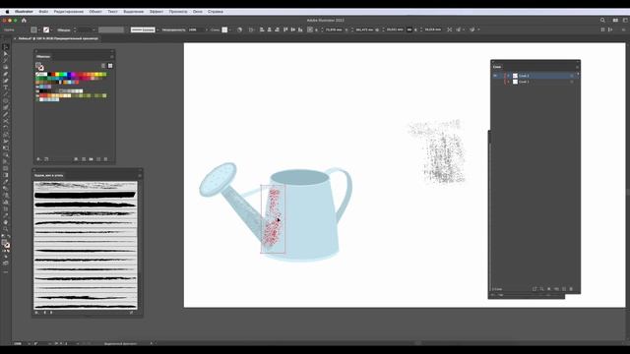Image resolution: width=630 pixels, height=354 pixels.
Task: Click the Delete Swatch trash icon
Action: point(105,159)
